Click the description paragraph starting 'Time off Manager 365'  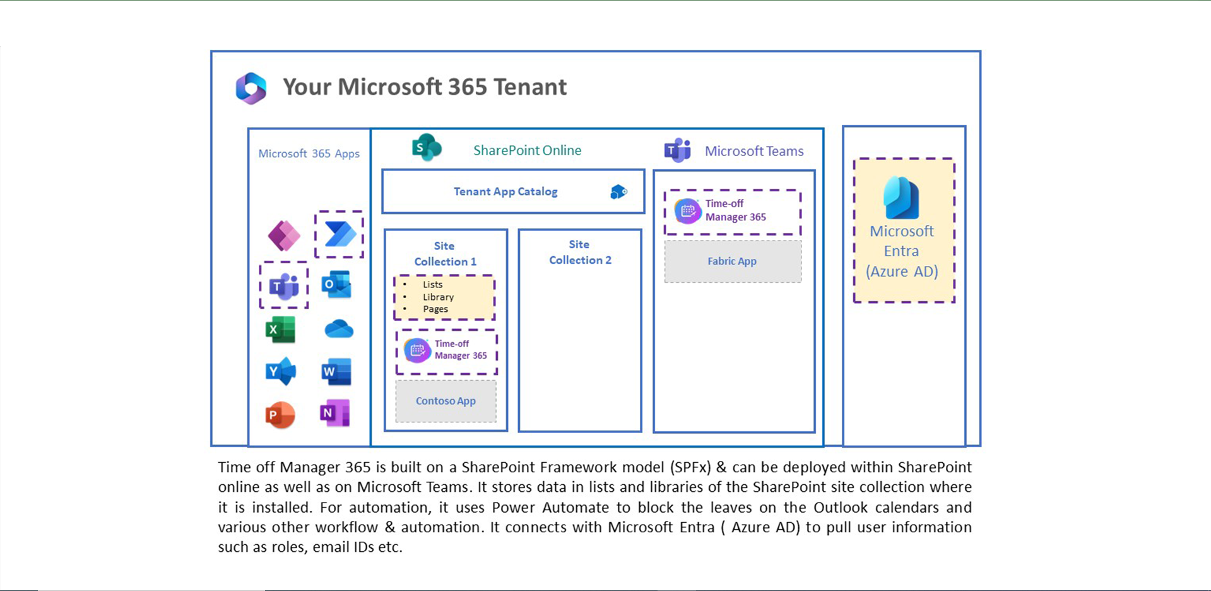[594, 507]
